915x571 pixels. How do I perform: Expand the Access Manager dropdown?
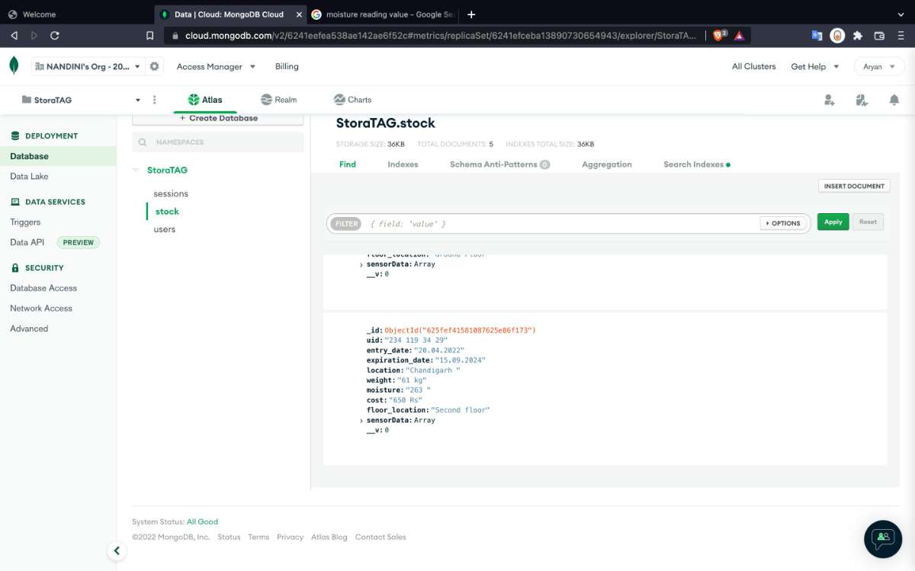click(x=216, y=67)
